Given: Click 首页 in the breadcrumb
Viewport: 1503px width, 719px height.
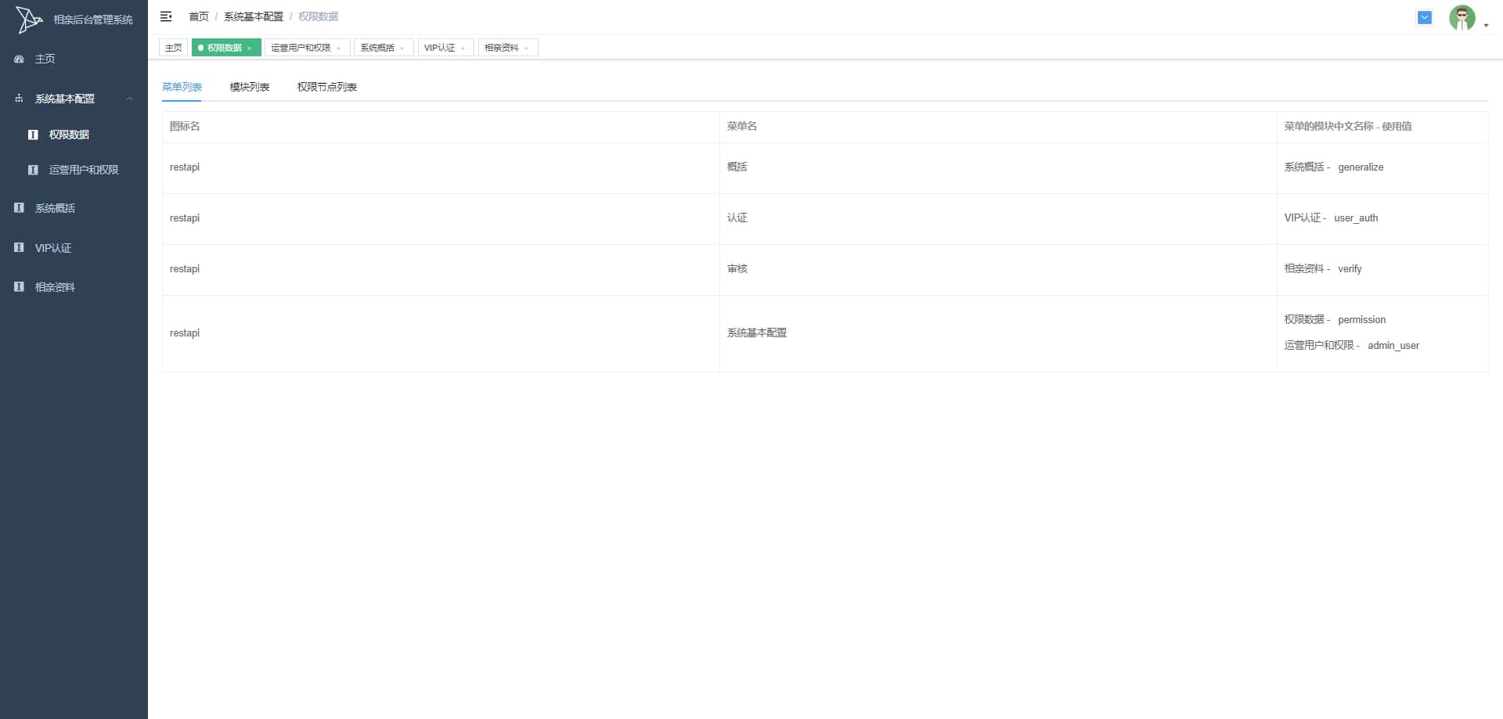Looking at the screenshot, I should pyautogui.click(x=199, y=16).
